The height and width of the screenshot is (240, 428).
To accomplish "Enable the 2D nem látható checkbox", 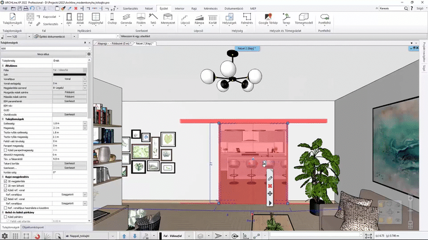I will [6, 185].
